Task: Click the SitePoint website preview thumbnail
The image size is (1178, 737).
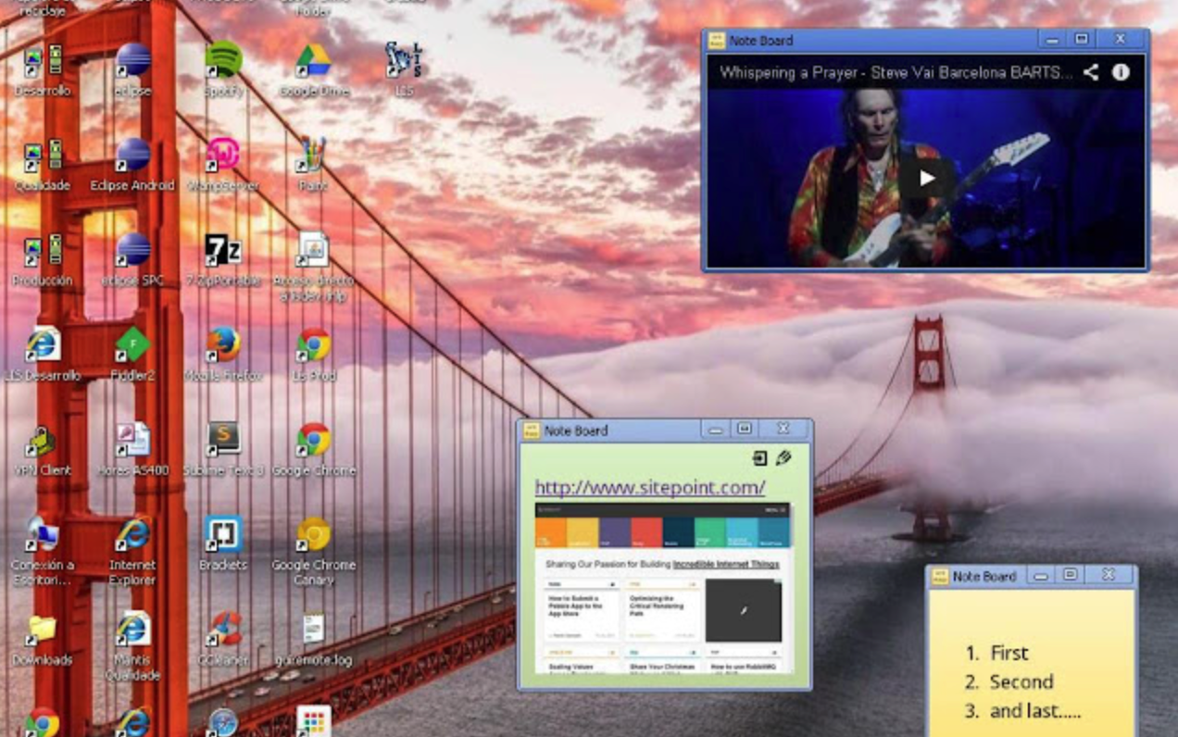Action: (663, 587)
